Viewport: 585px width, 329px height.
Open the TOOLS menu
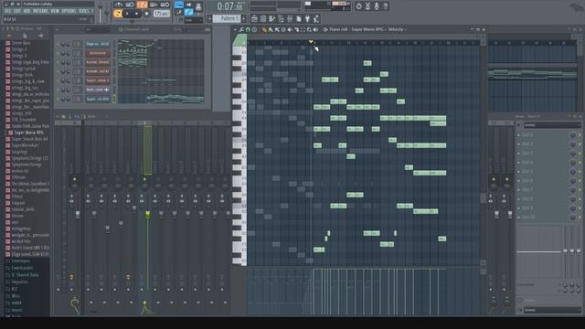[x=83, y=11]
